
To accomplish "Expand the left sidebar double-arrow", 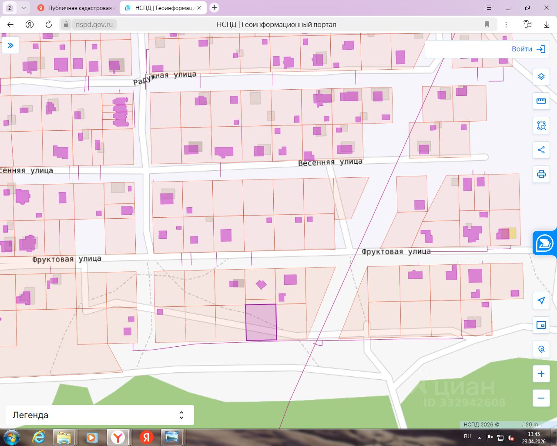I will pyautogui.click(x=10, y=45).
